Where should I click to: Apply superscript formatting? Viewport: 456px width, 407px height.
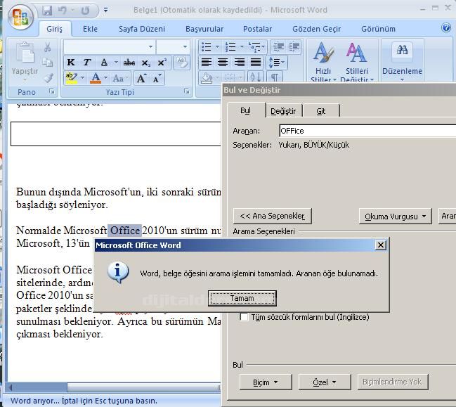[162, 63]
